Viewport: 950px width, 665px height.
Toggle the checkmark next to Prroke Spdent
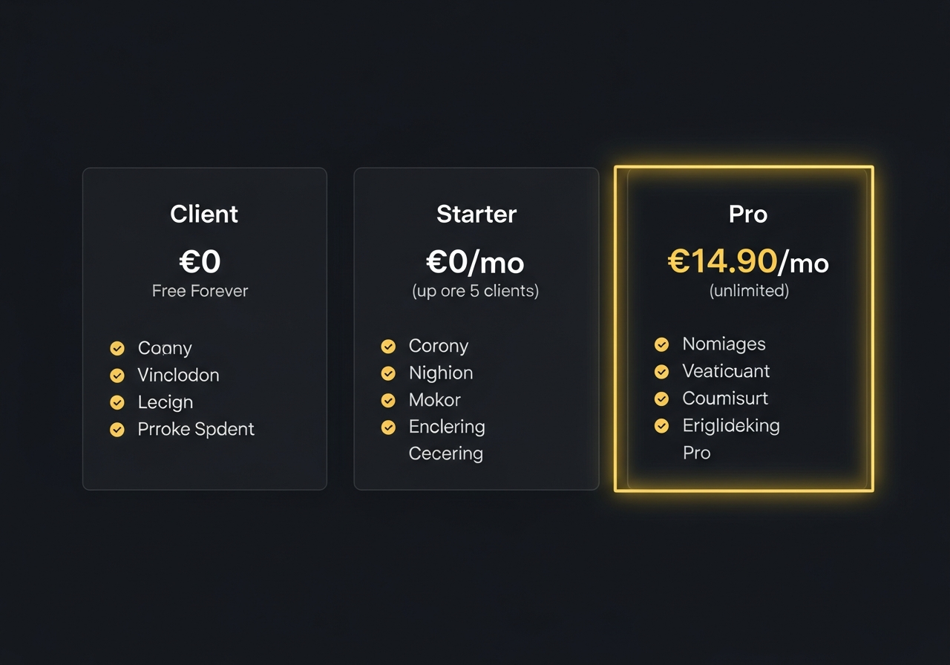point(117,429)
